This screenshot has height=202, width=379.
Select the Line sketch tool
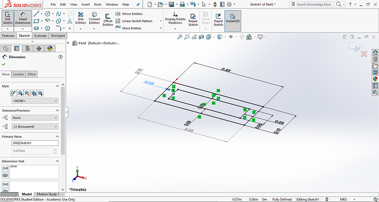36,14
